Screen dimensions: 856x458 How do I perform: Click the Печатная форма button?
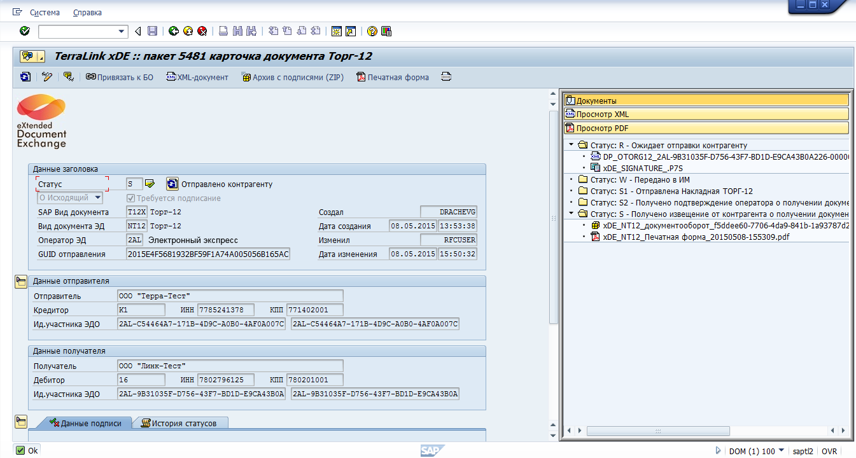point(393,77)
